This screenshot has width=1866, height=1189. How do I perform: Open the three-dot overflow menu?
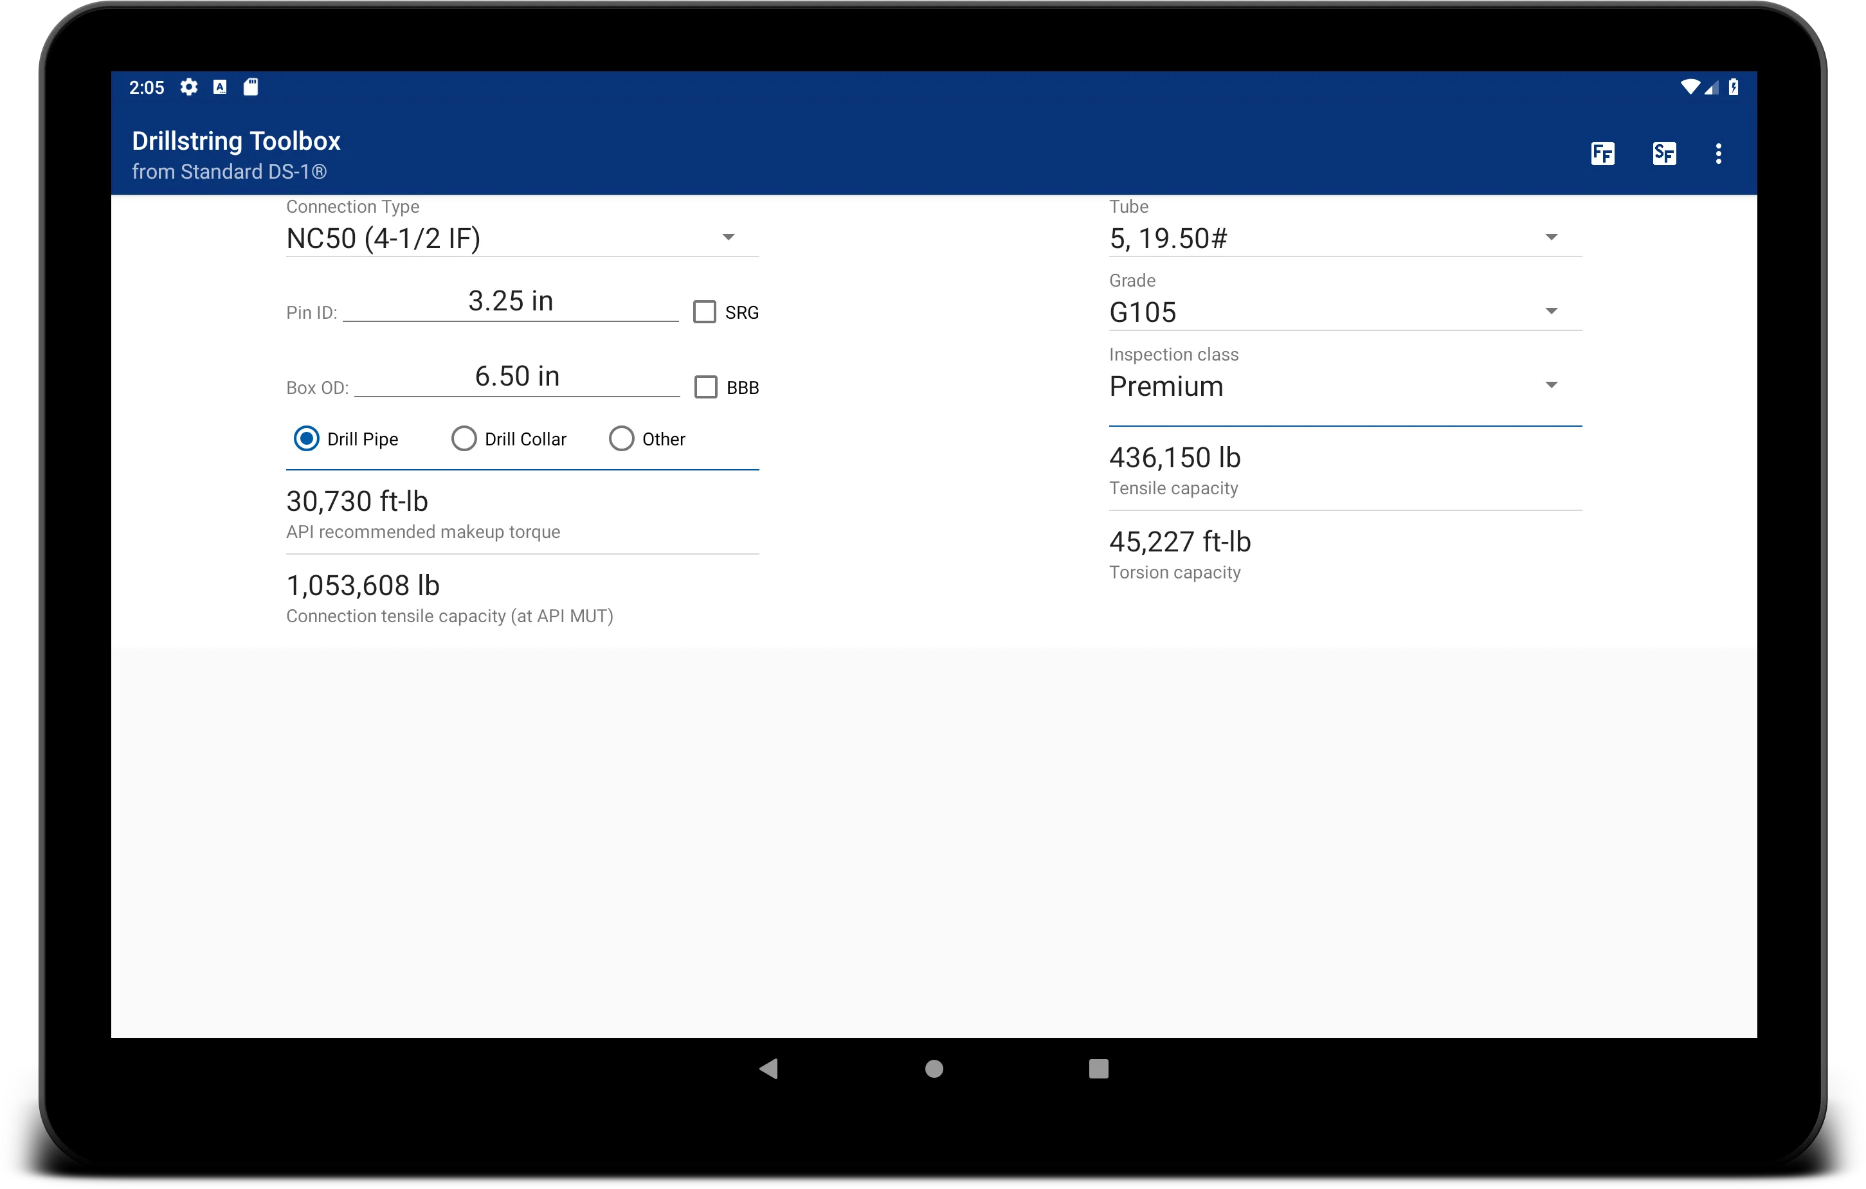point(1719,154)
